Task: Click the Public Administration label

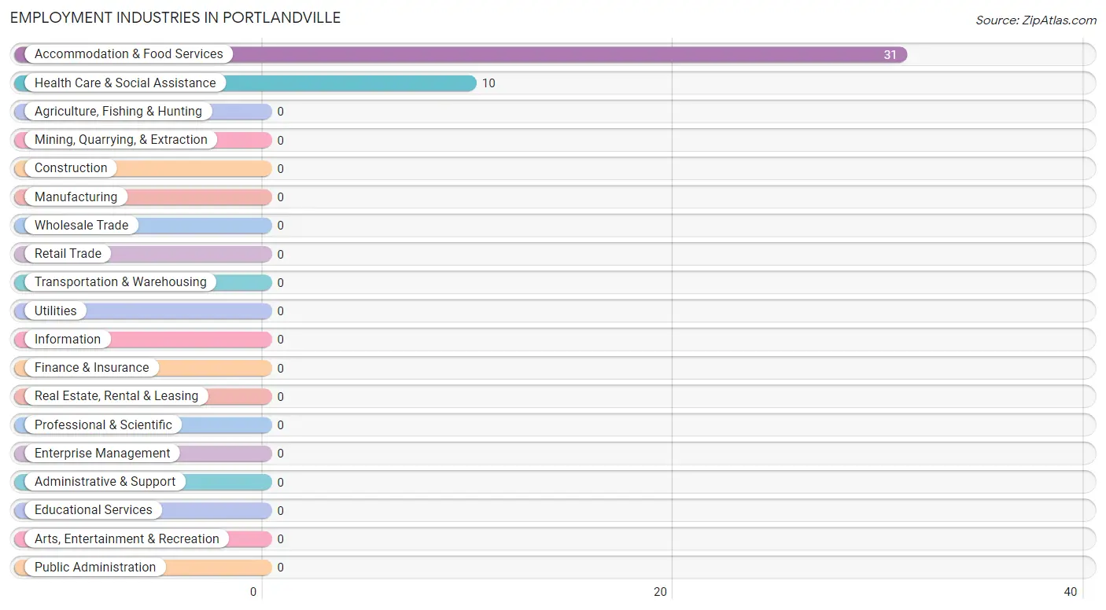Action: pyautogui.click(x=95, y=567)
